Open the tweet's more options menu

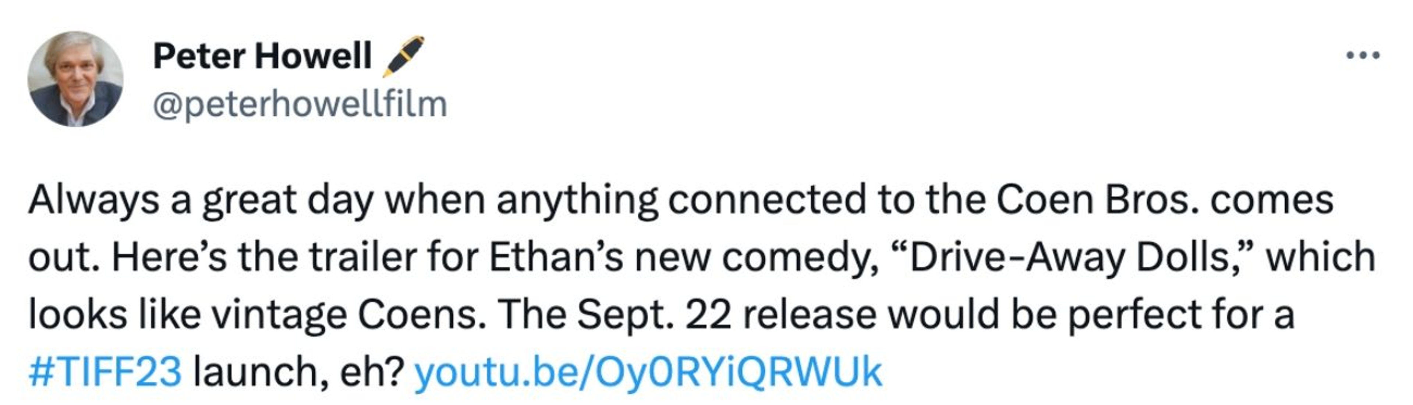pos(1363,55)
